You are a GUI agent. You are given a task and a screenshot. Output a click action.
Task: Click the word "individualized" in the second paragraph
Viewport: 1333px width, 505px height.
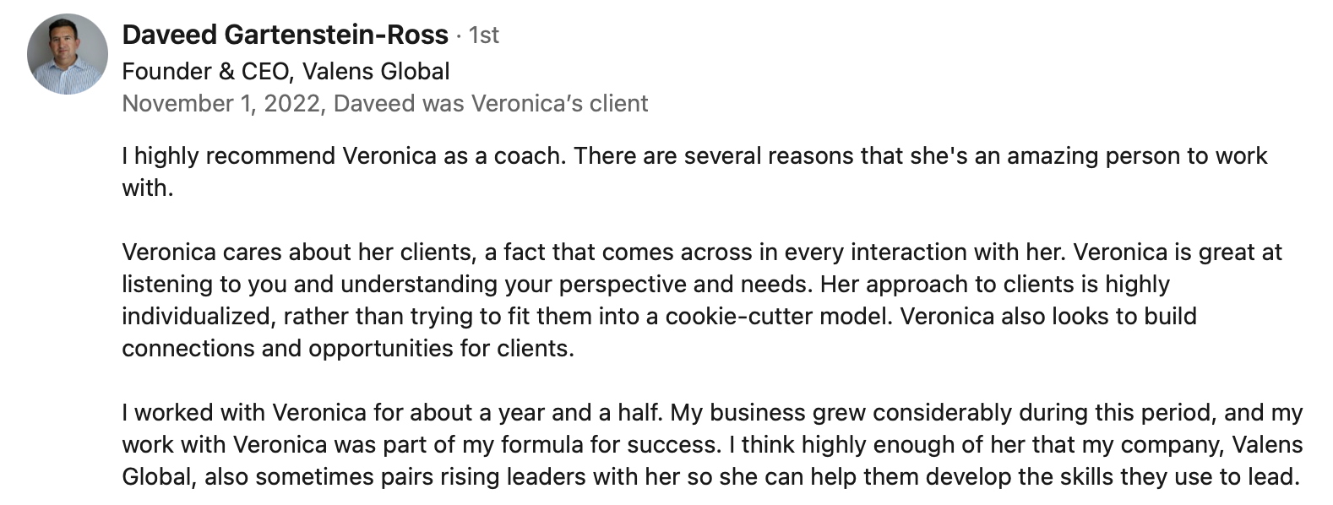[195, 317]
